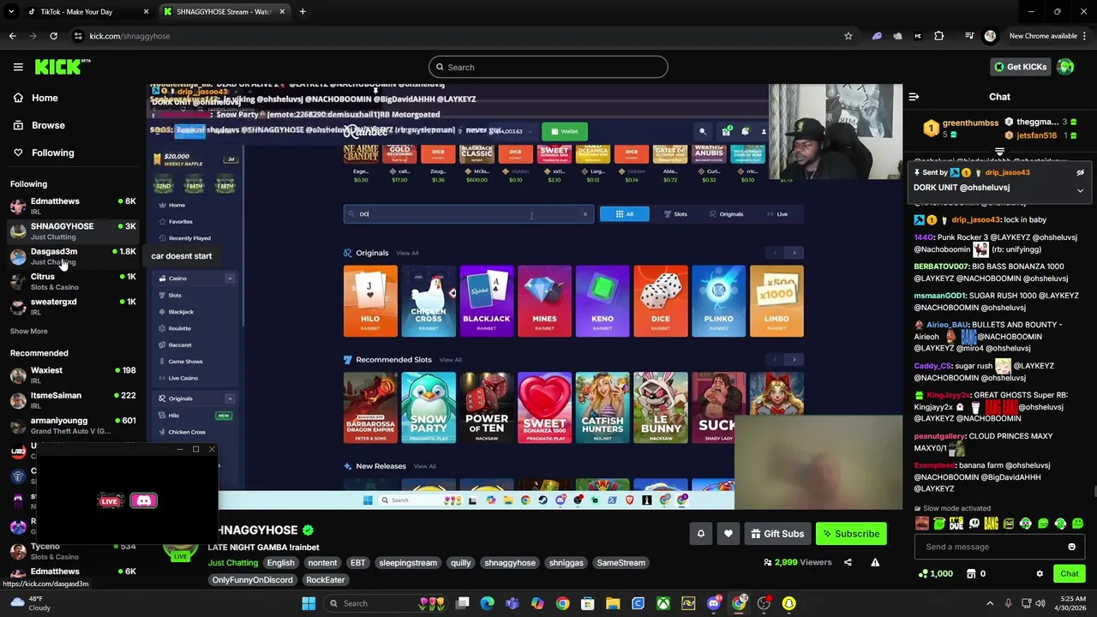This screenshot has width=1097, height=617.
Task: Click the Gift Subs button
Action: pyautogui.click(x=777, y=534)
